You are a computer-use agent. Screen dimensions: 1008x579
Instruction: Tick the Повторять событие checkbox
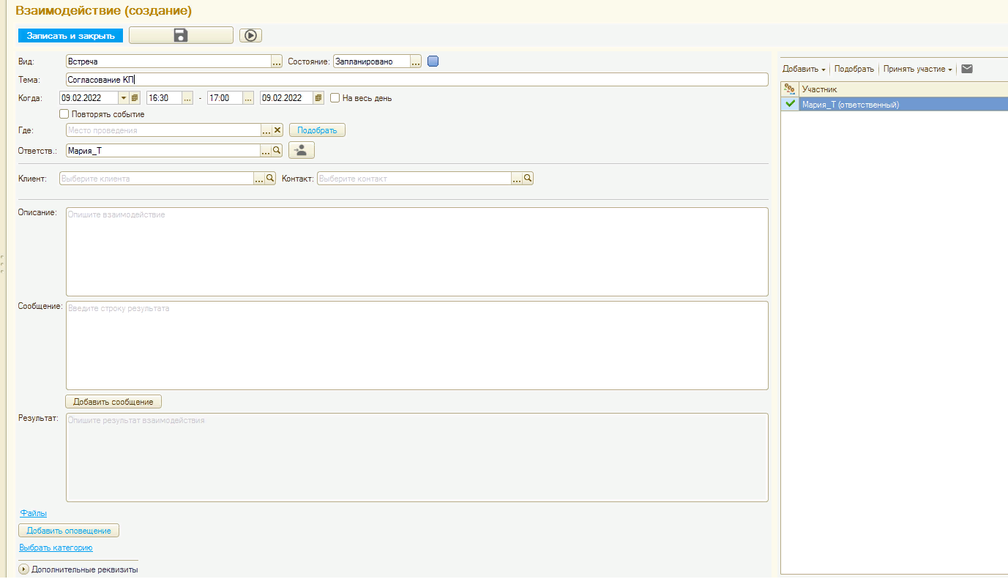click(64, 114)
